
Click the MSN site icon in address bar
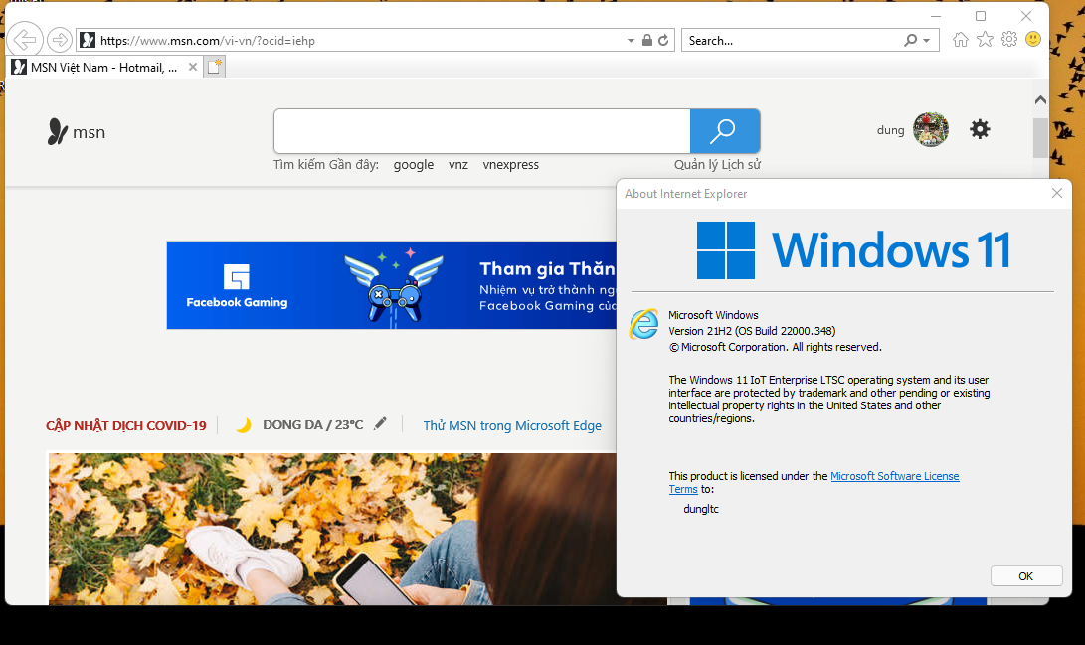88,40
